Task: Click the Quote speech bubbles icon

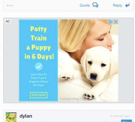Action: pyautogui.click(x=95, y=5)
